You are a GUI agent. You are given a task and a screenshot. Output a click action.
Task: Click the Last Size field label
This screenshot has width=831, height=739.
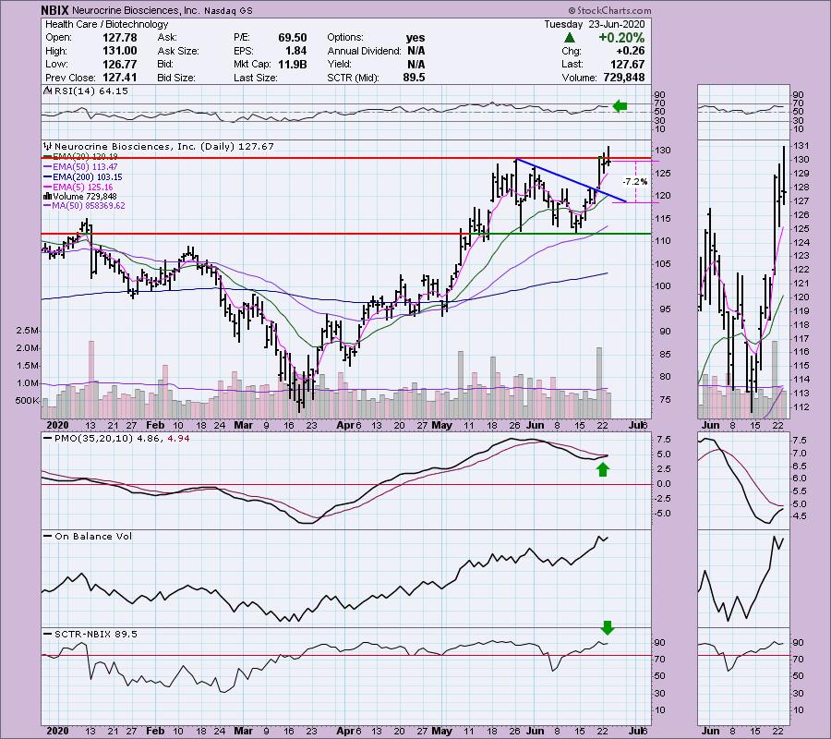pyautogui.click(x=256, y=78)
